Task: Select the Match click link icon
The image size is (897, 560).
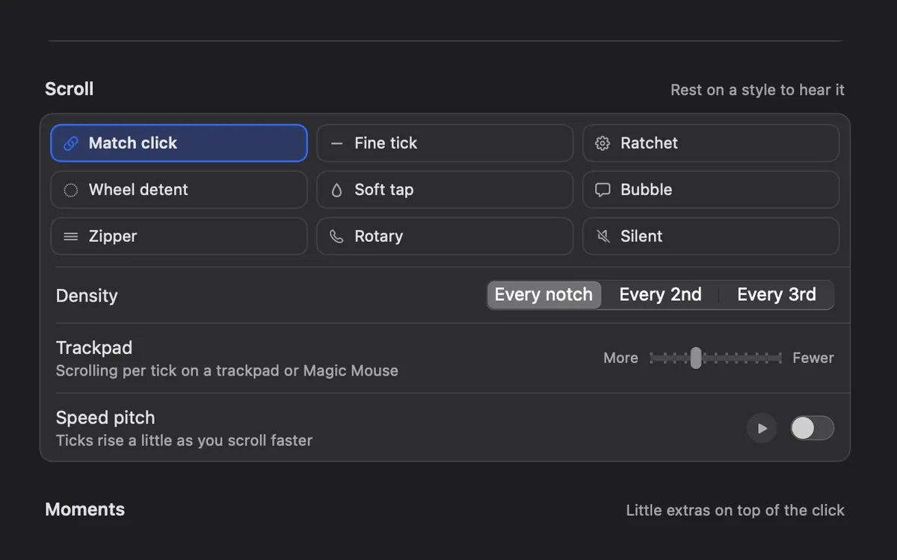Action: point(71,143)
